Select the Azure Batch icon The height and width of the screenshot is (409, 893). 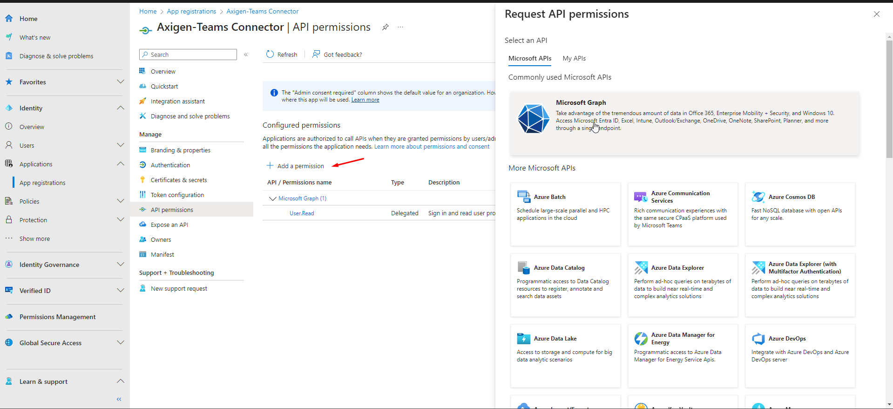[523, 197]
